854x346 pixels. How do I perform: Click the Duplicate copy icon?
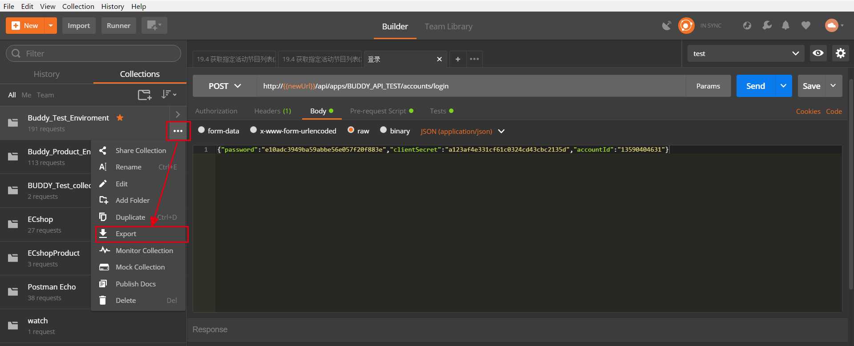click(x=103, y=217)
